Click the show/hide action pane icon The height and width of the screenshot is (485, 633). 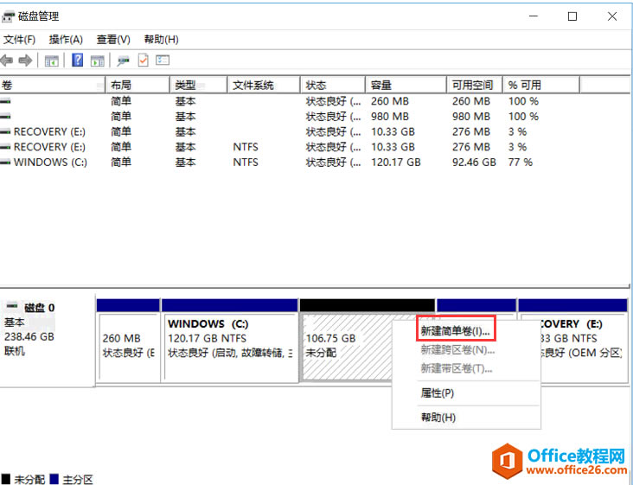coord(98,61)
